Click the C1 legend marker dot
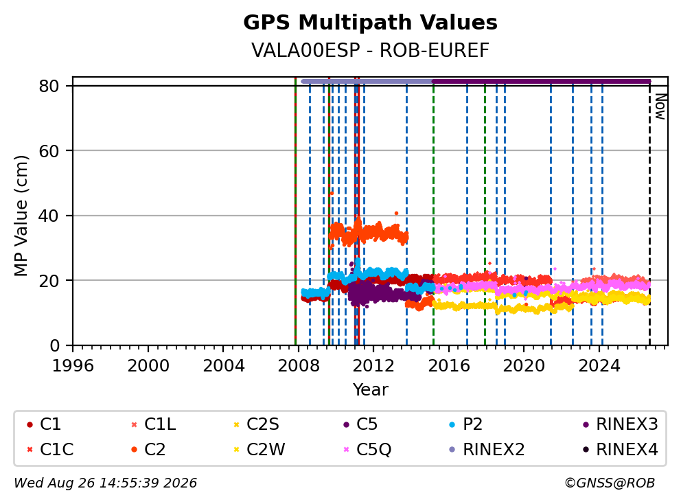 tap(30, 424)
